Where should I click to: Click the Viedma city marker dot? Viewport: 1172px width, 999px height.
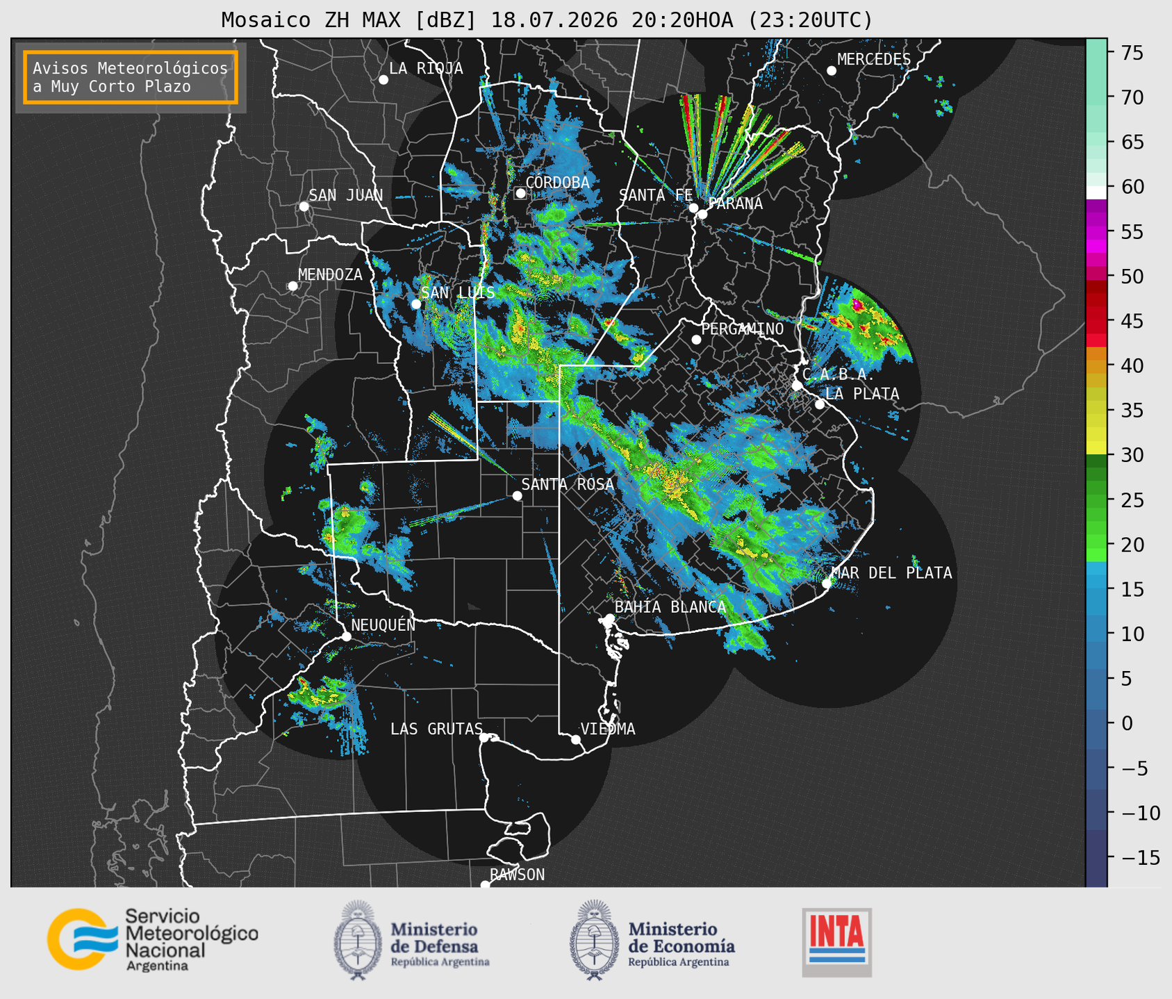coord(575,739)
